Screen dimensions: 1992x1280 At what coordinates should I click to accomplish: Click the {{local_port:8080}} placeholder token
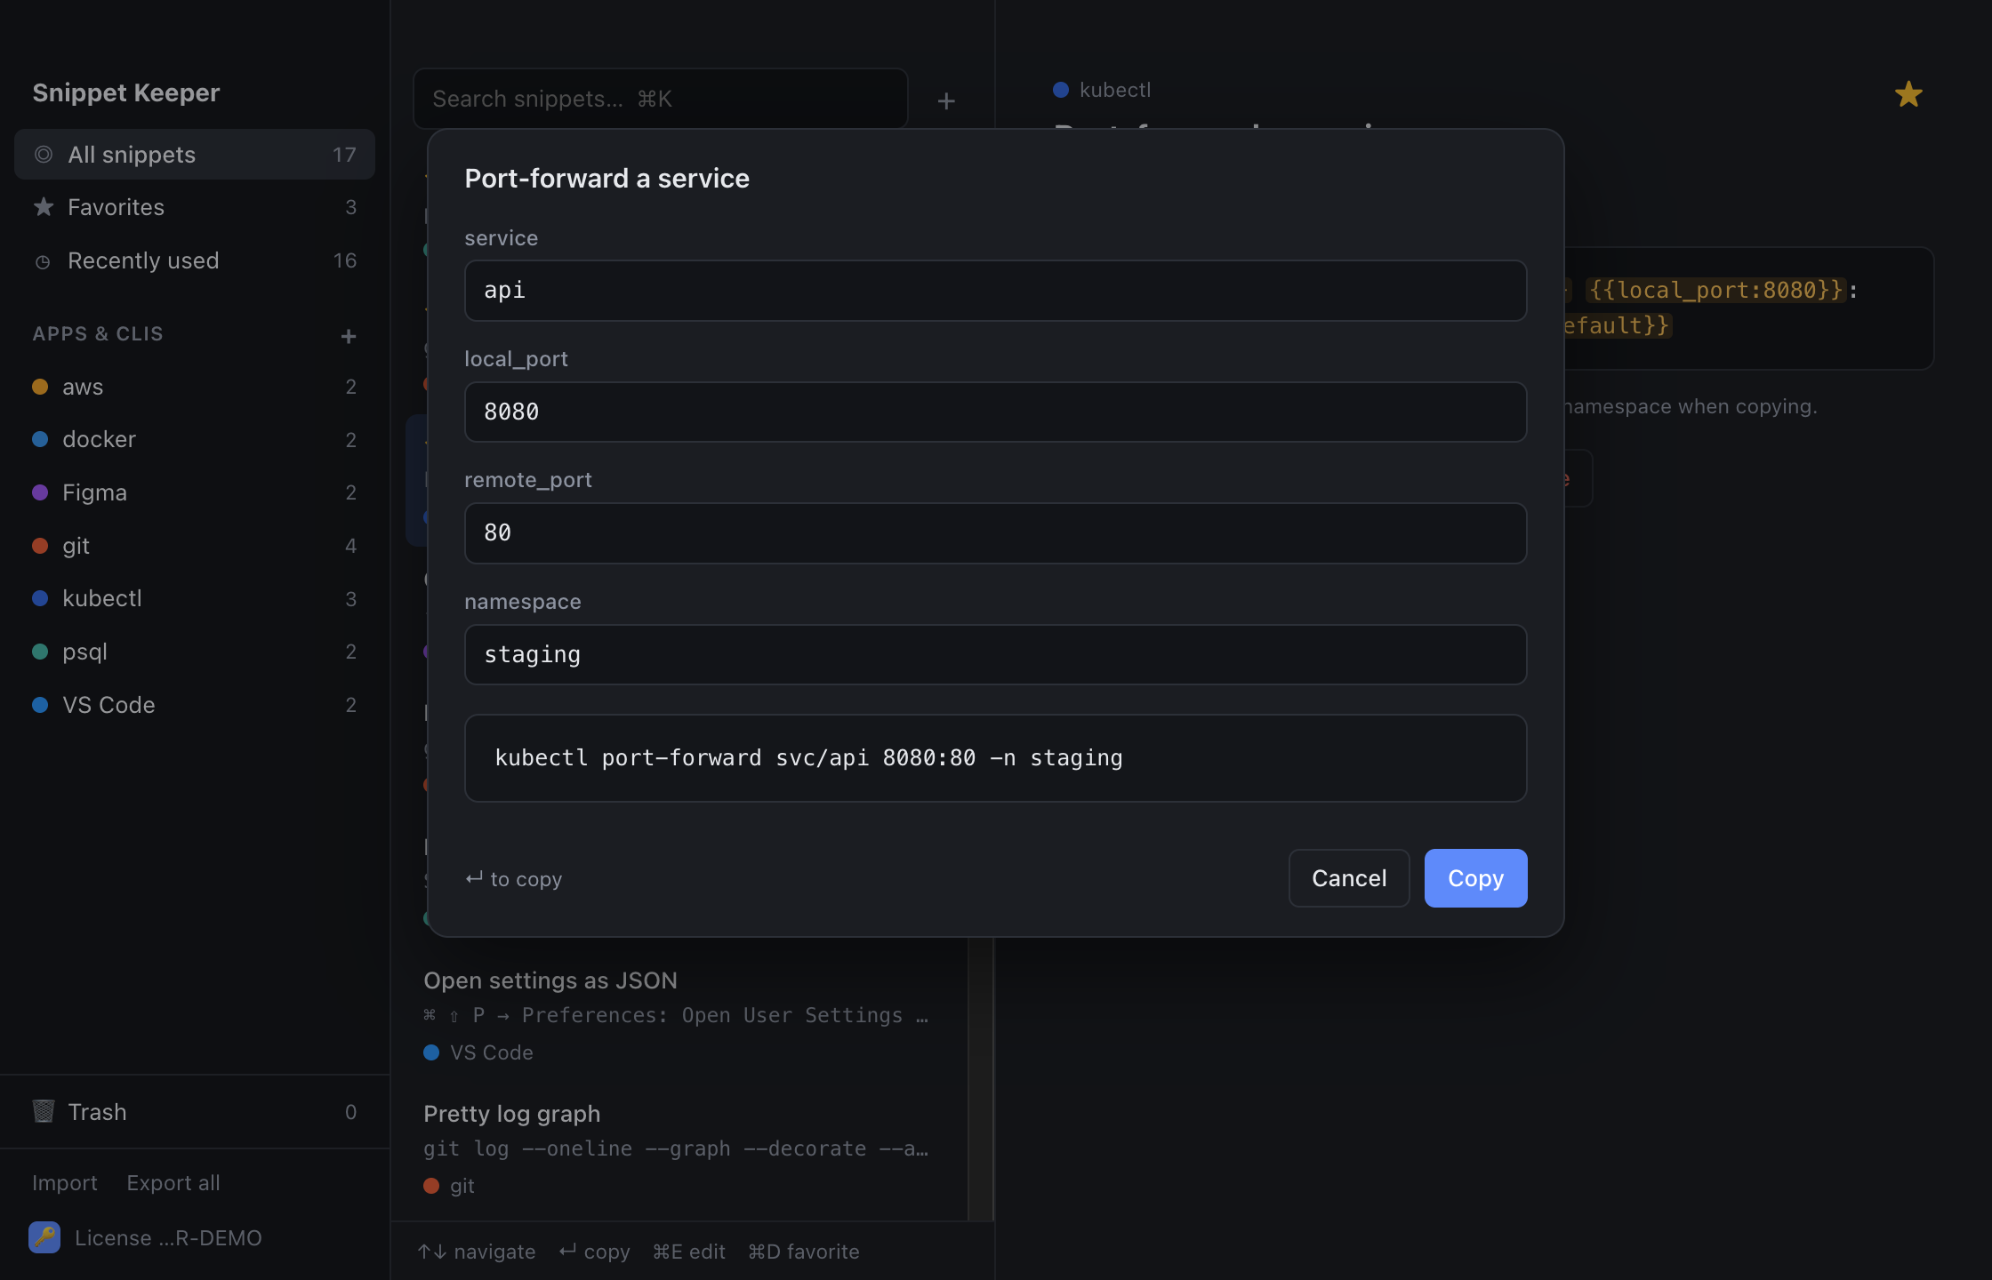click(x=1715, y=290)
